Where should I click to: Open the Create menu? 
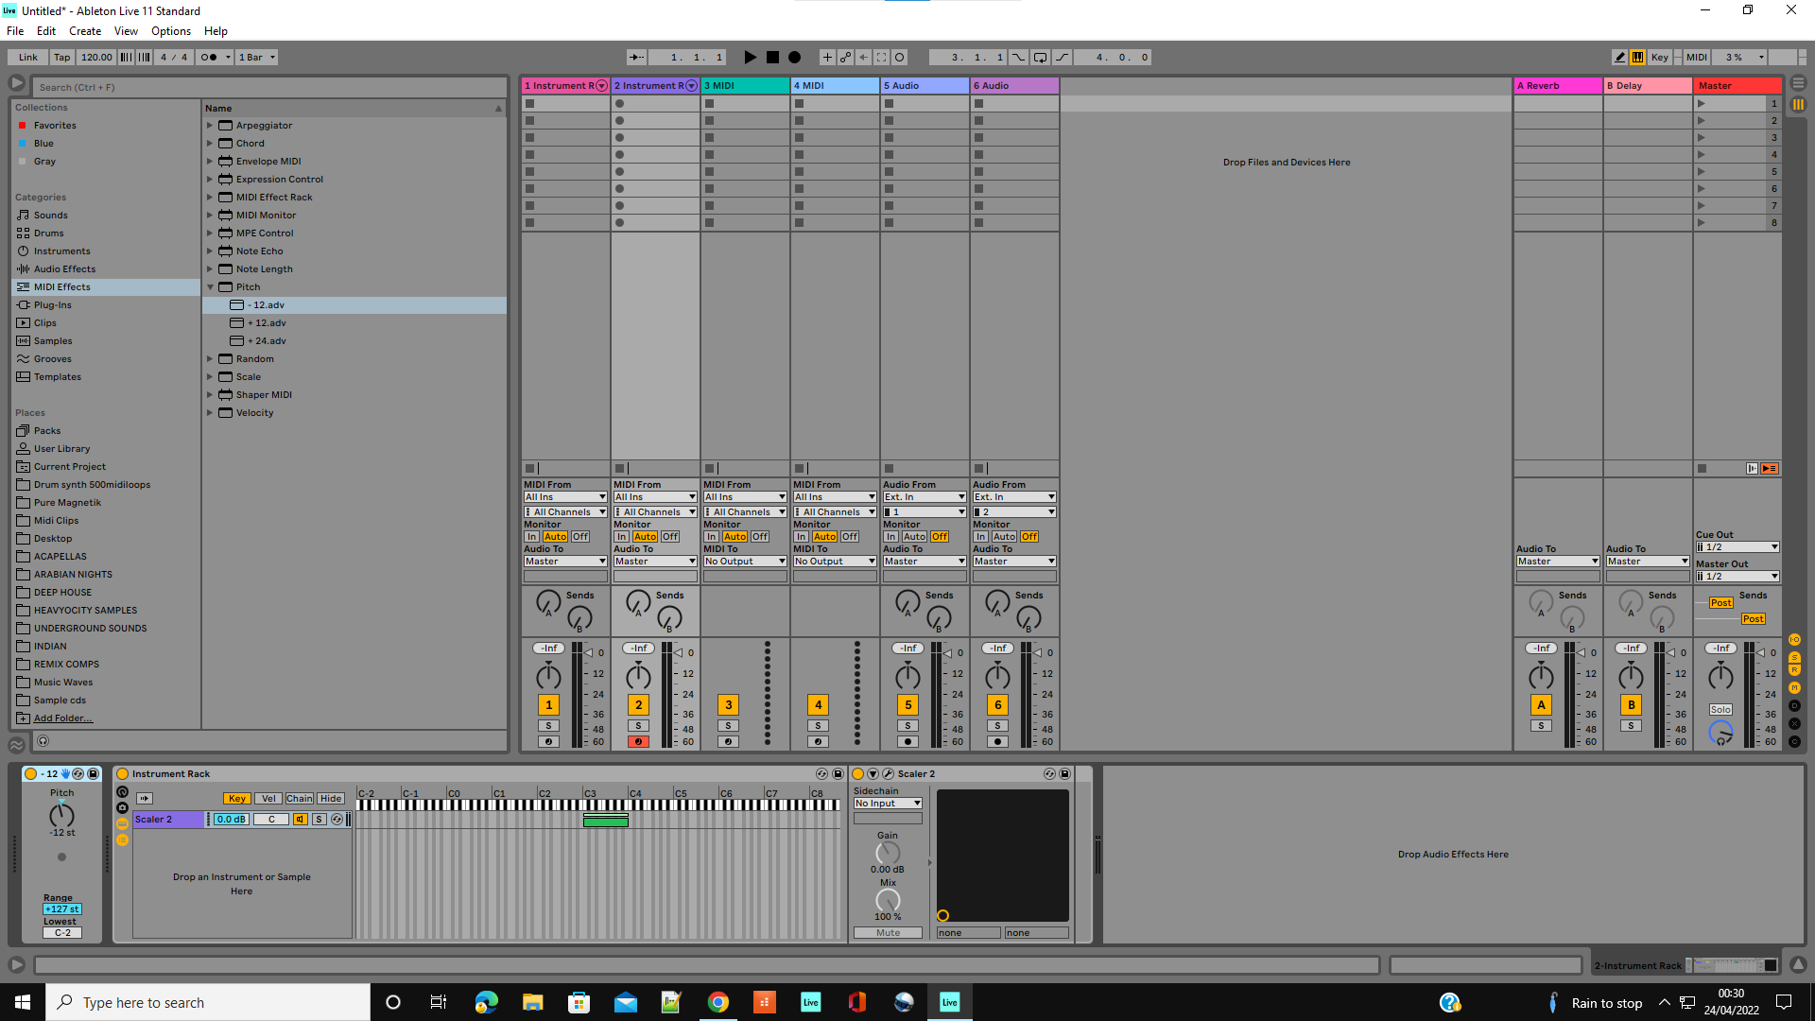tap(85, 31)
